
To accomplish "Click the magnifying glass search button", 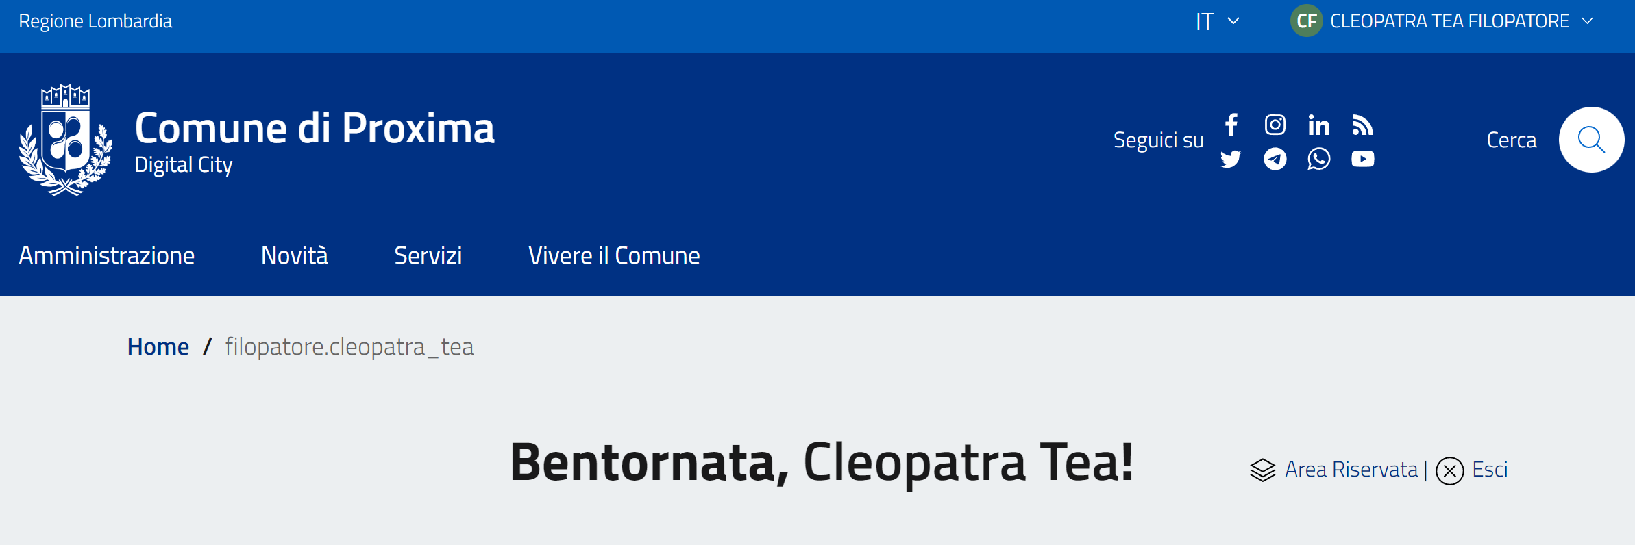I will click(1591, 140).
